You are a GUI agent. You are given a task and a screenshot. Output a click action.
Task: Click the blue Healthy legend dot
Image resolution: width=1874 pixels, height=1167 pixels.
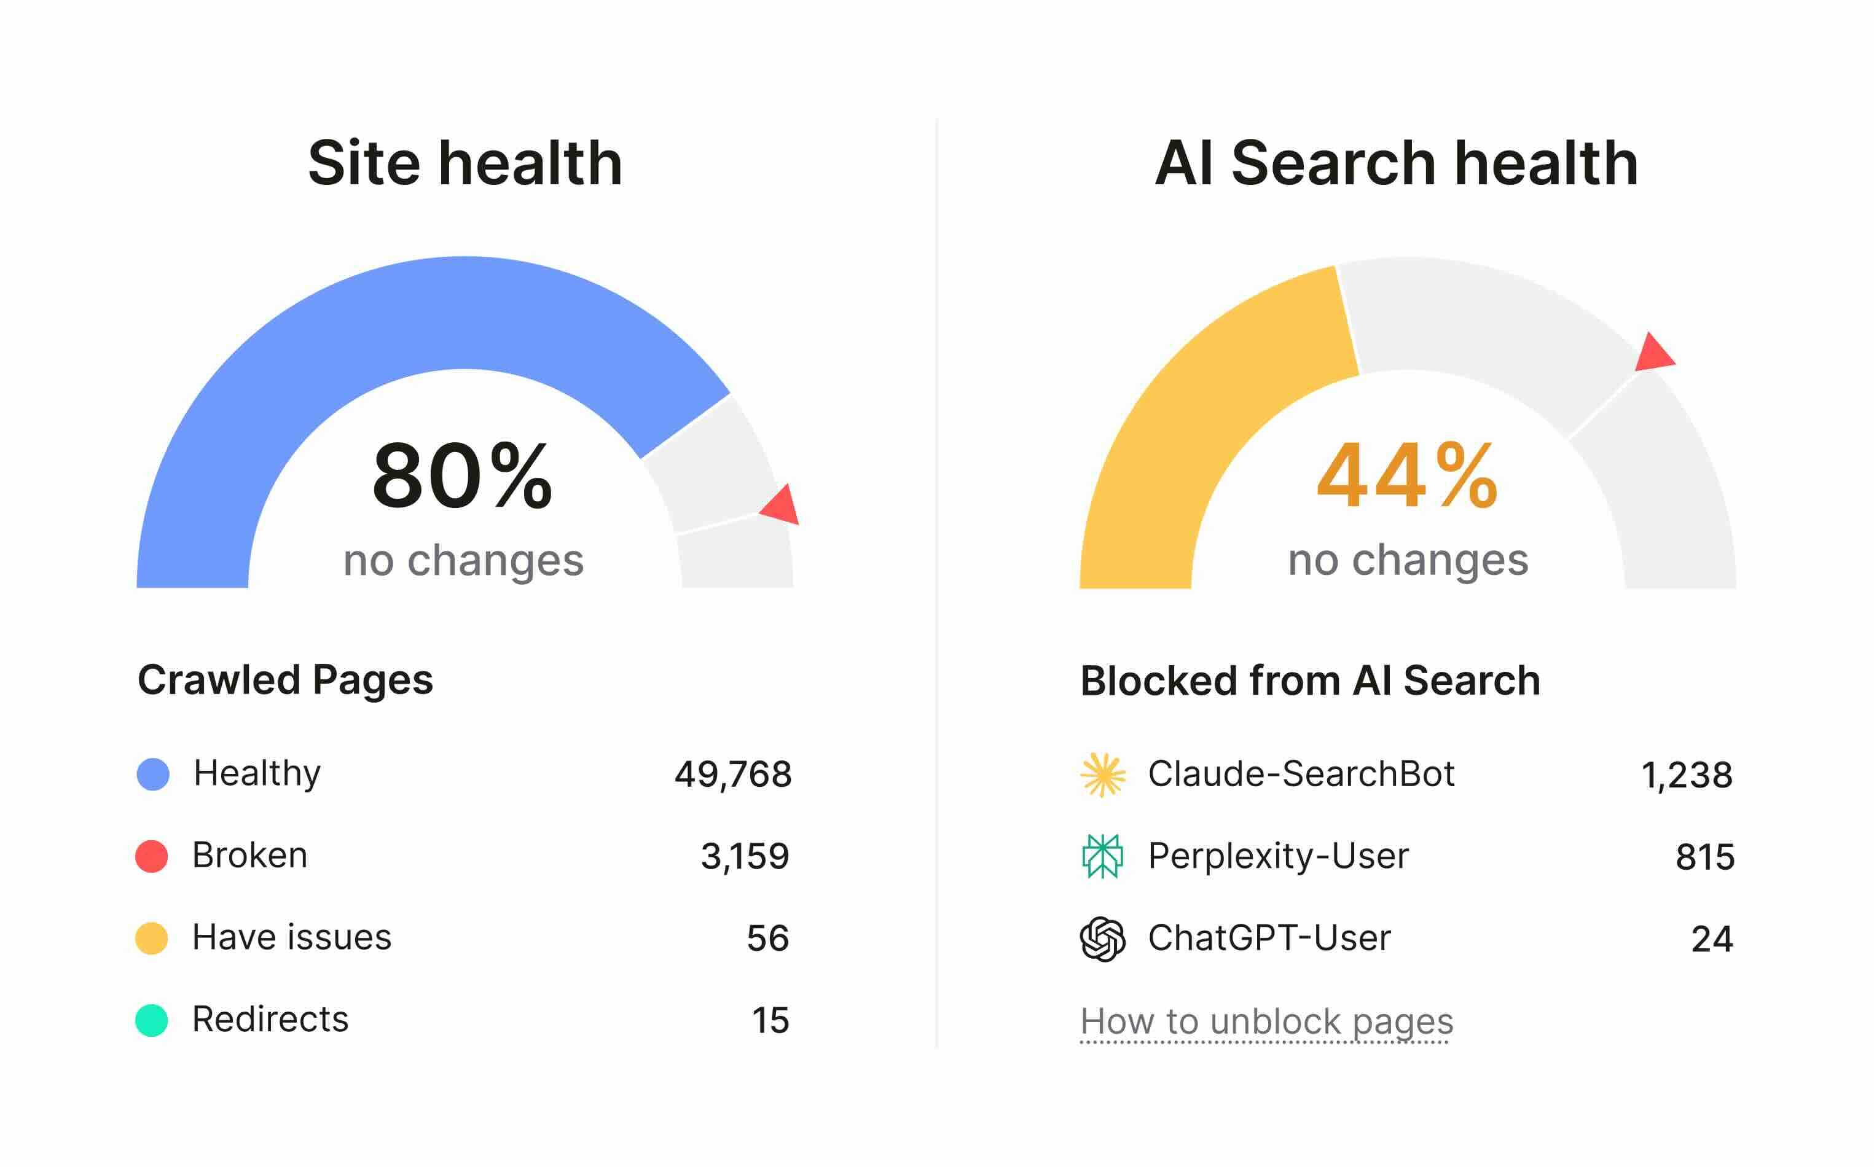coord(153,774)
